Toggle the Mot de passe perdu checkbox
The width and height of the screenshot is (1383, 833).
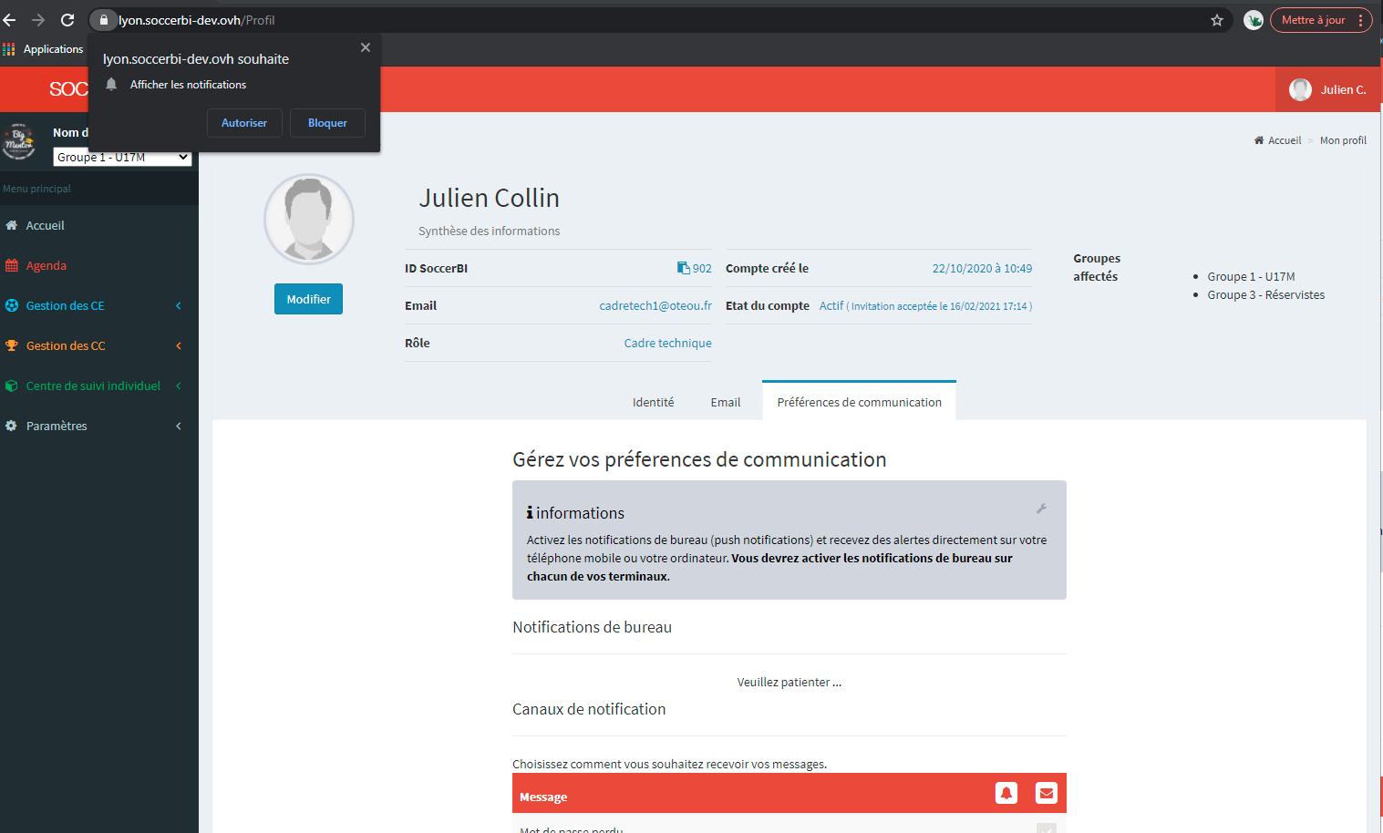[1047, 828]
